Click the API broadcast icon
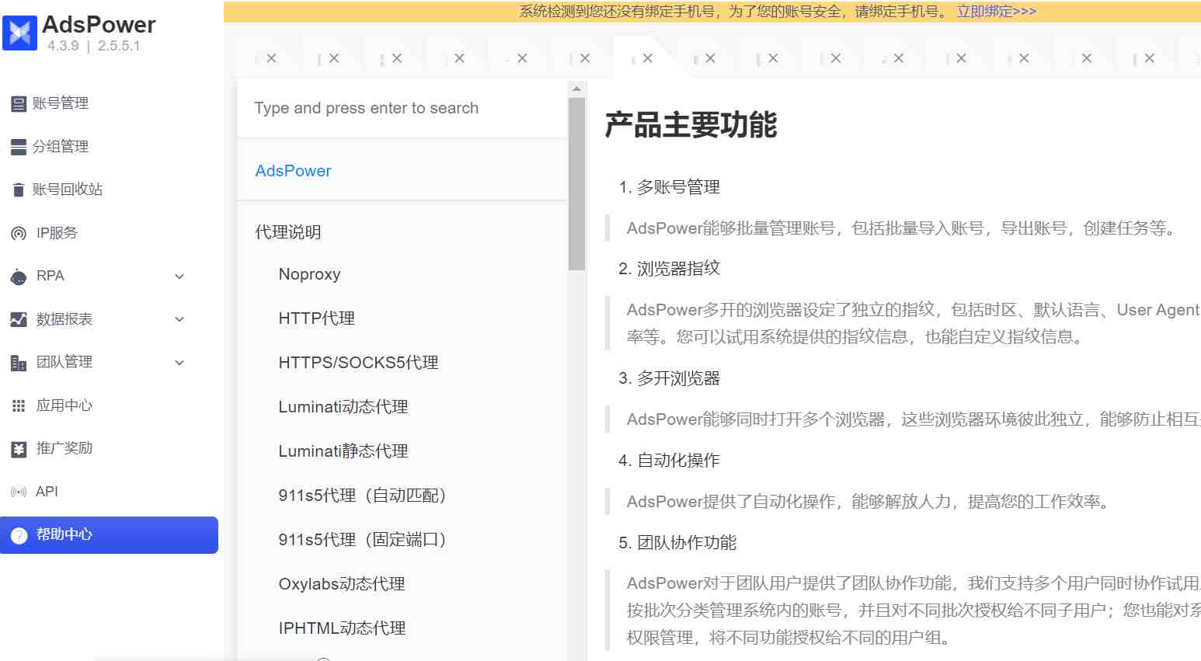1201x661 pixels. (x=19, y=492)
